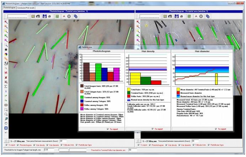Click the Anagen/Telogen hair length threshold field

pyautogui.click(x=49, y=150)
